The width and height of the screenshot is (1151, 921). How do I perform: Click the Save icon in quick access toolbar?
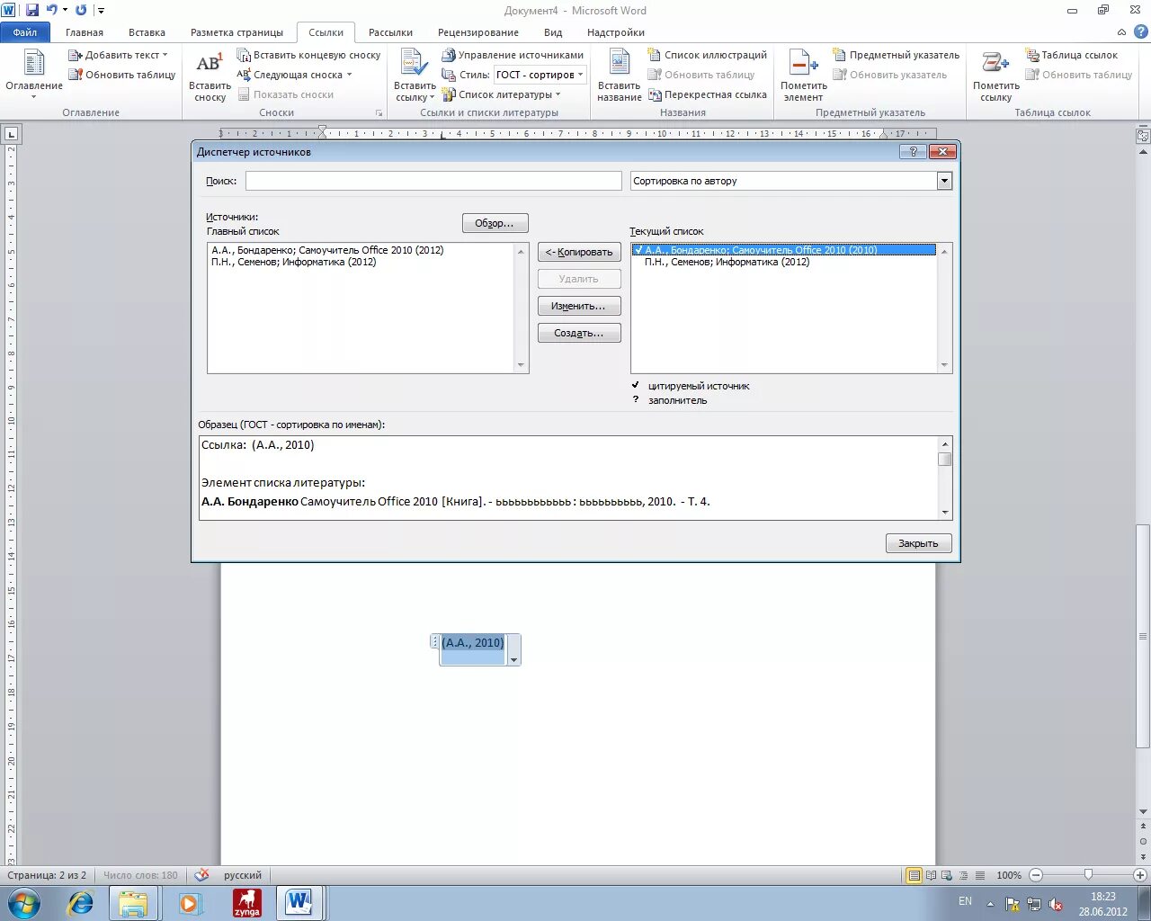click(x=32, y=10)
